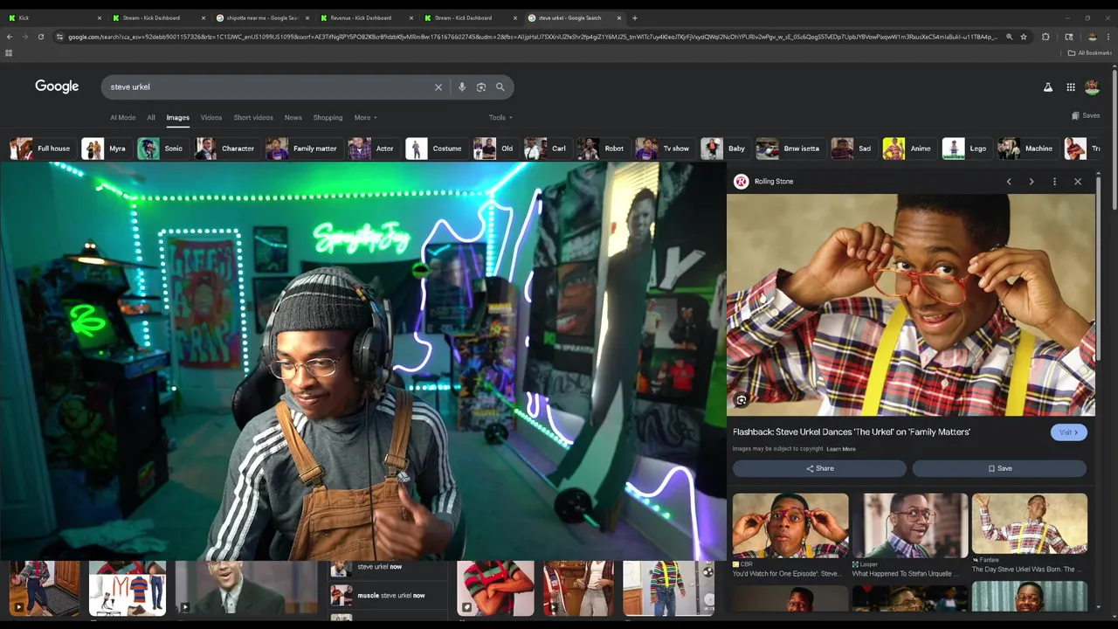
Task: Open a new browser tab
Action: (x=635, y=17)
